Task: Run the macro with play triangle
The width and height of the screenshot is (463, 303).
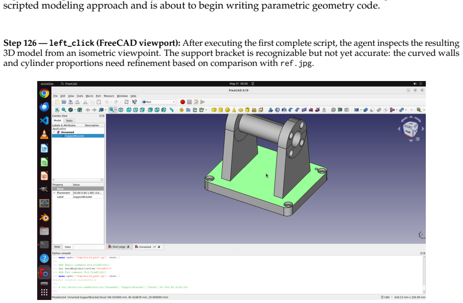Action: 203,102
